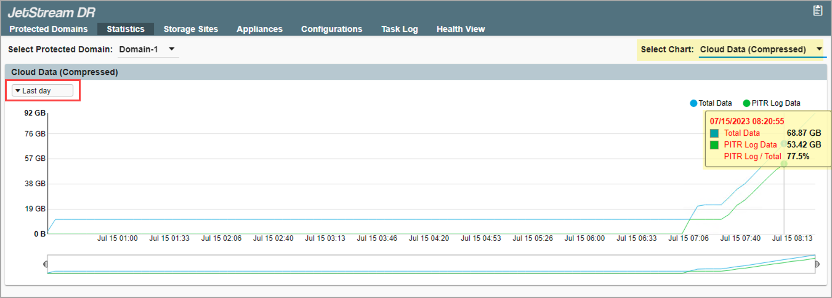The height and width of the screenshot is (298, 832).
Task: Open the Storage Sites tab
Action: click(x=191, y=29)
